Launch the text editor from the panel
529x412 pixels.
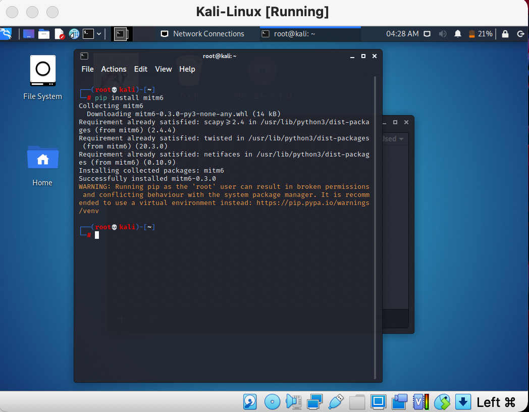point(59,34)
